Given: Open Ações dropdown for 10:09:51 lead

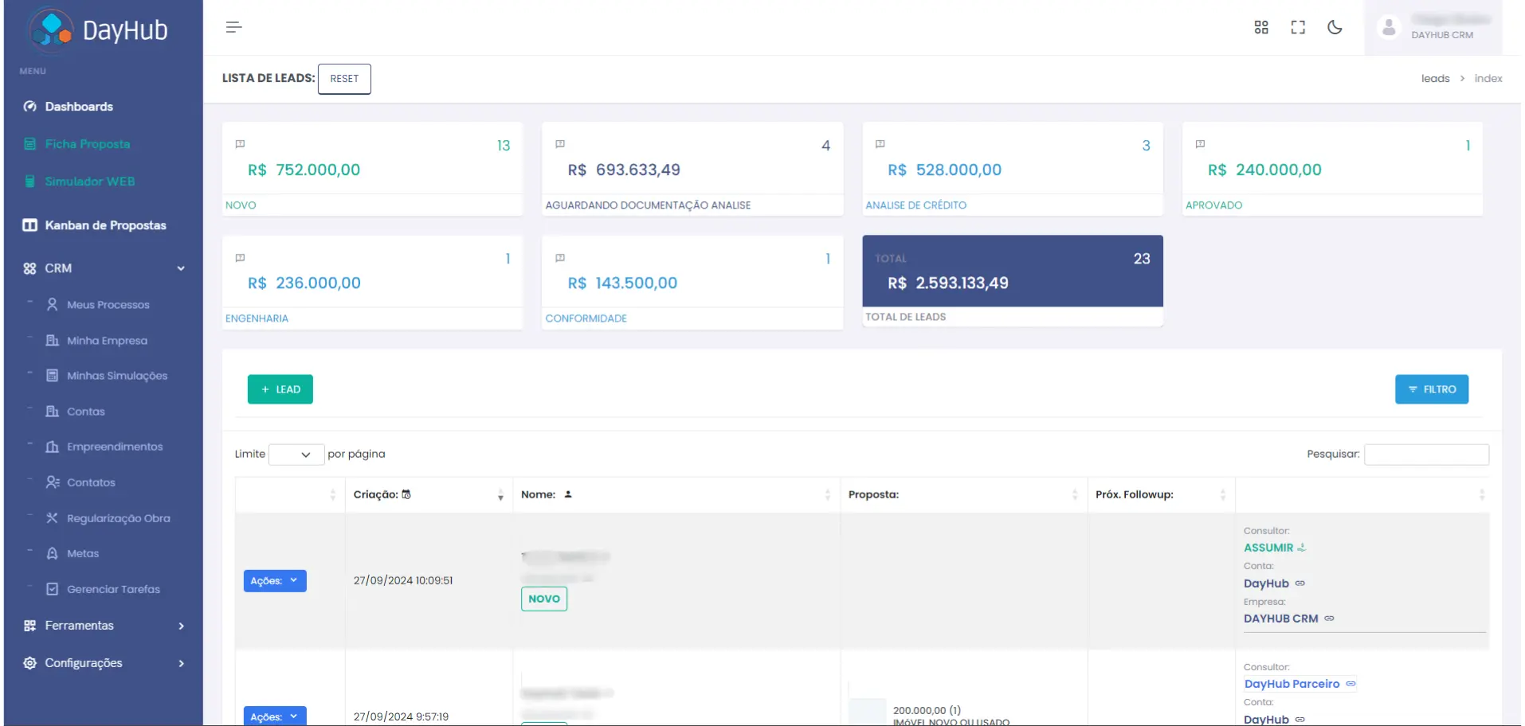Looking at the screenshot, I should pos(275,581).
